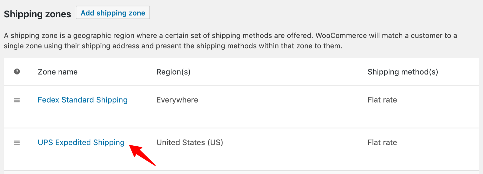Click the word WooCommerce in the description
The image size is (483, 174).
[x=341, y=36]
